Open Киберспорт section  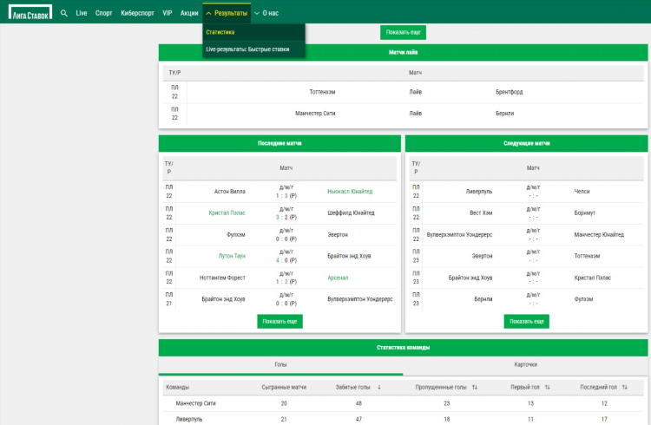[x=137, y=13]
